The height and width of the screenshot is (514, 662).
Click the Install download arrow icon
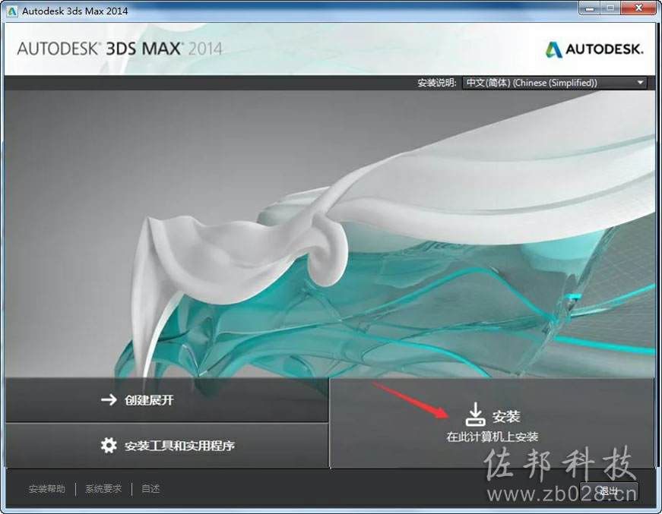[x=475, y=414]
